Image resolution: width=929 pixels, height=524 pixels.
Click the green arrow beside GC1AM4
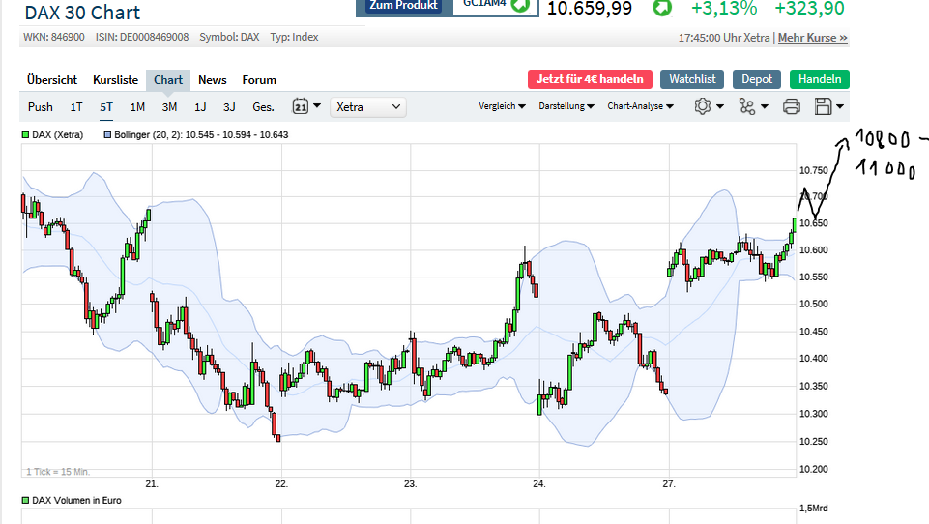point(520,6)
